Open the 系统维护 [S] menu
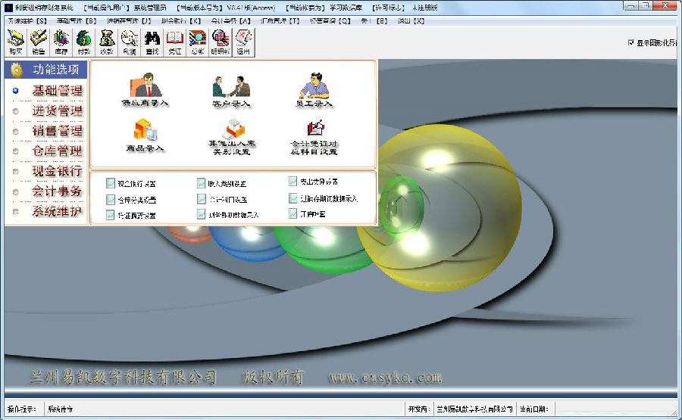The width and height of the screenshot is (682, 420). pos(27,20)
